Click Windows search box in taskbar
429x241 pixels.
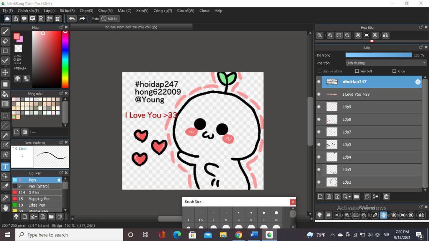click(69, 235)
